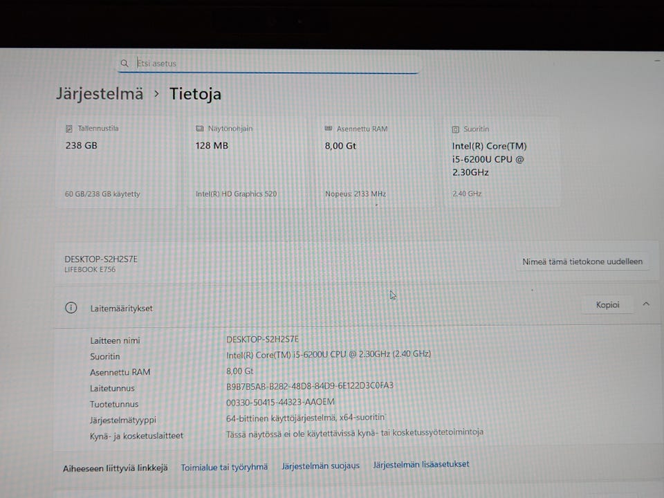
Task: Select the '60 GB/238 GB käytetty' text
Action: pyautogui.click(x=102, y=194)
